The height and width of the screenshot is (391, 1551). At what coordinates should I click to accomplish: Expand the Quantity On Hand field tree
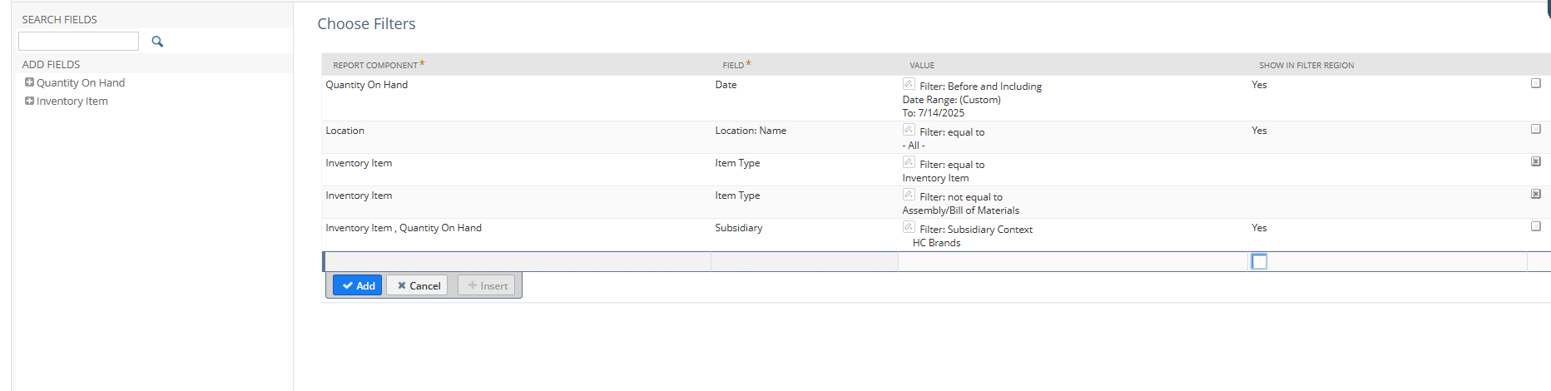pyautogui.click(x=29, y=82)
